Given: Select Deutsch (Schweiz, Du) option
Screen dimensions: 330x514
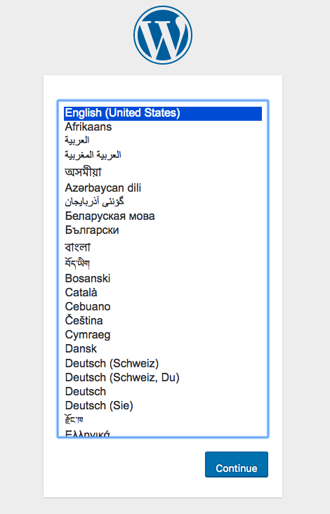Looking at the screenshot, I should [x=163, y=377].
